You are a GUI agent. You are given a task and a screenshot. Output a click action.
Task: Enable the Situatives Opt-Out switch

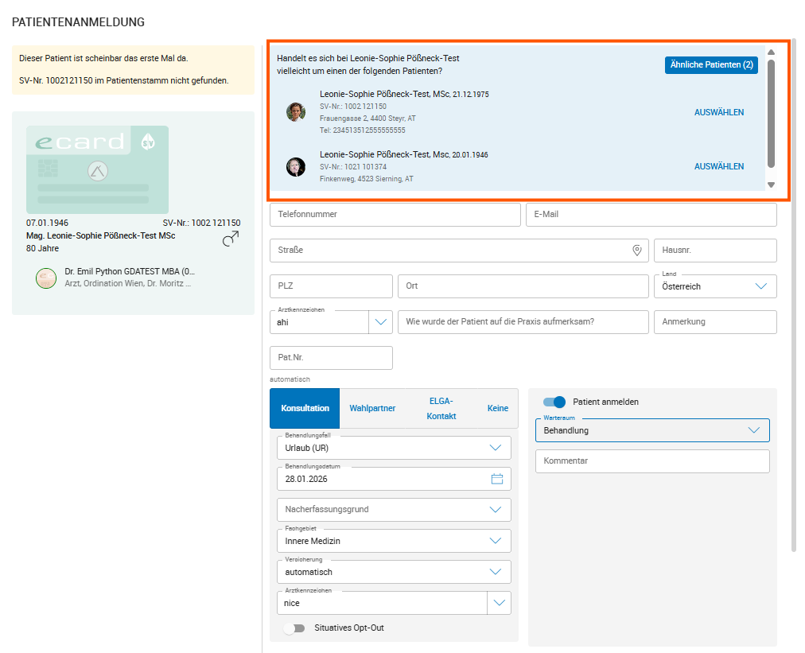[x=294, y=628]
